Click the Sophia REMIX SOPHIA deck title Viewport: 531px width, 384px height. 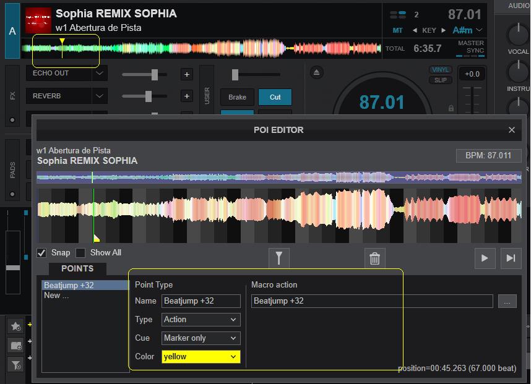116,14
